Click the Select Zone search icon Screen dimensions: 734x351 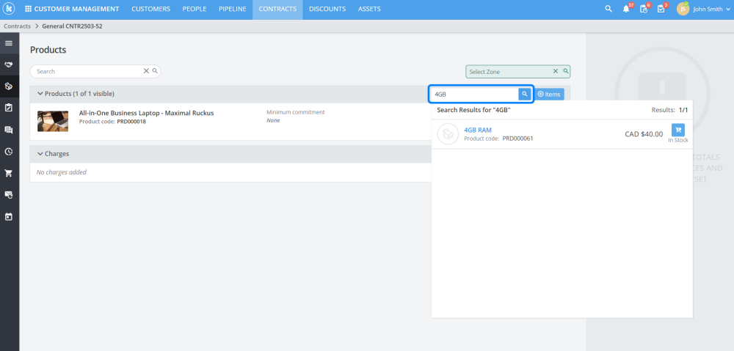click(x=565, y=71)
